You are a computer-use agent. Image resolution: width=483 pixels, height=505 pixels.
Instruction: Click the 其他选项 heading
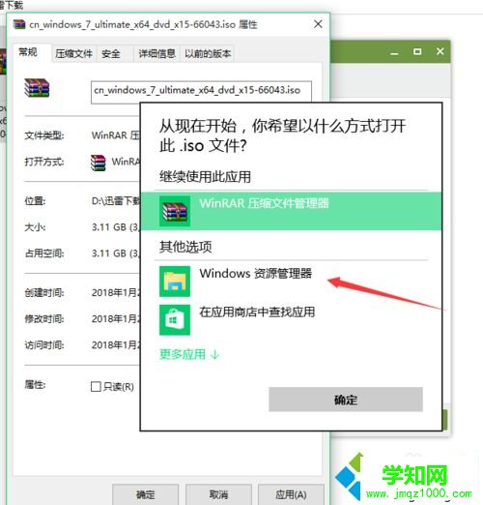[x=185, y=247]
